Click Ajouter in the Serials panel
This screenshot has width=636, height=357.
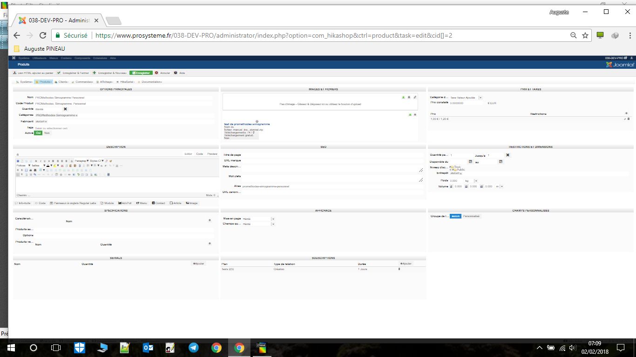198,264
